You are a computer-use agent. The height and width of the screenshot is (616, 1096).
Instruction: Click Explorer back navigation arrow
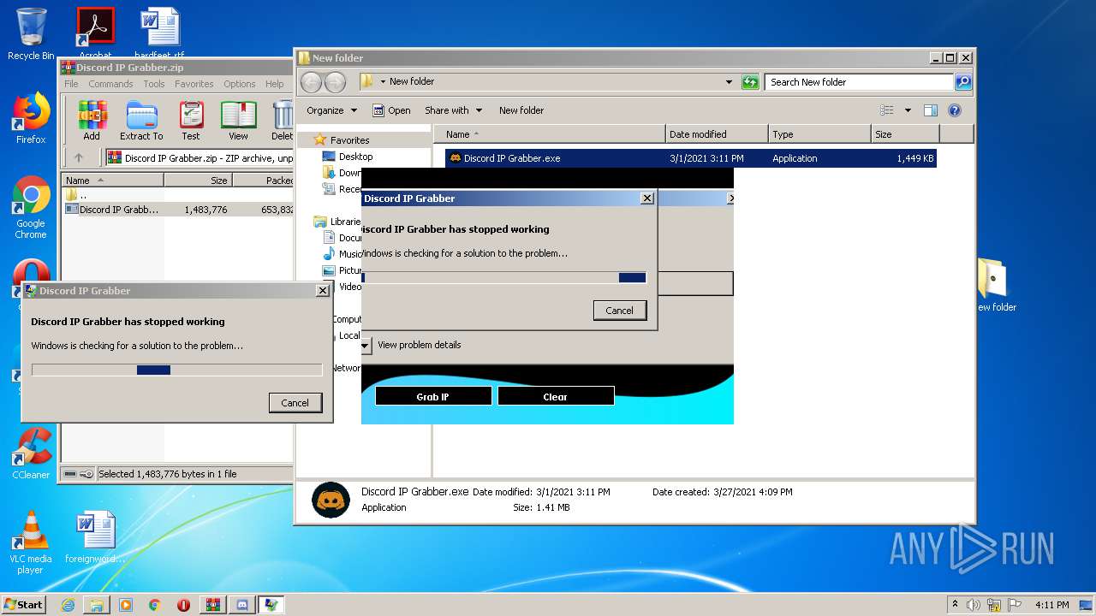pos(312,82)
